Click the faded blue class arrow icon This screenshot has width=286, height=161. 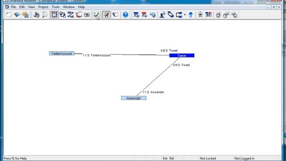[x=153, y=15]
